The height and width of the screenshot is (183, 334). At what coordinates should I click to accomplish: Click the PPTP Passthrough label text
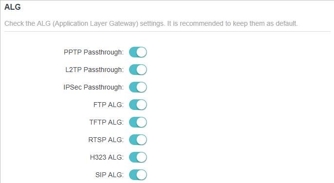coord(93,52)
